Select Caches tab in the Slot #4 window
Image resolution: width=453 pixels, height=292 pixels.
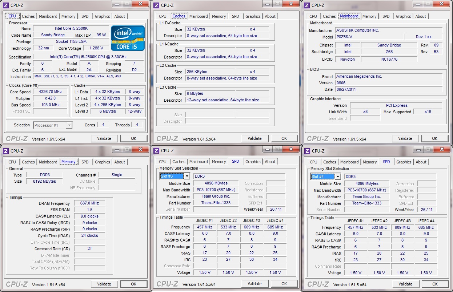(330, 162)
